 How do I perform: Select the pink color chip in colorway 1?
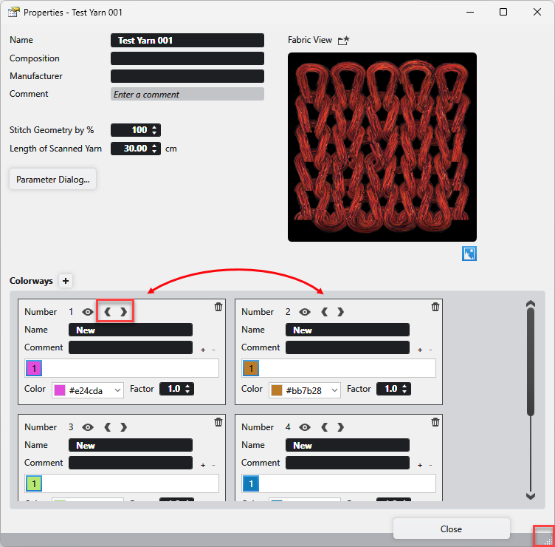point(34,368)
